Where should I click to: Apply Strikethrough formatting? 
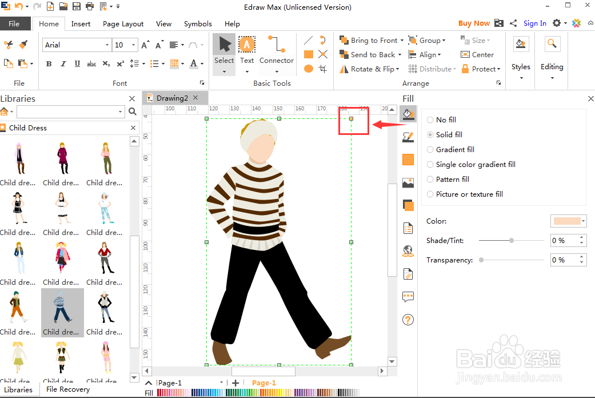pos(91,64)
